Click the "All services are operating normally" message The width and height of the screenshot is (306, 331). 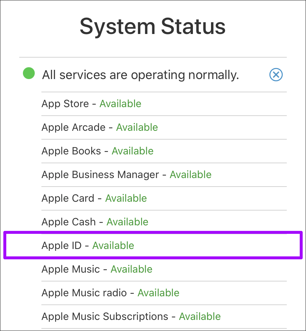click(x=140, y=75)
